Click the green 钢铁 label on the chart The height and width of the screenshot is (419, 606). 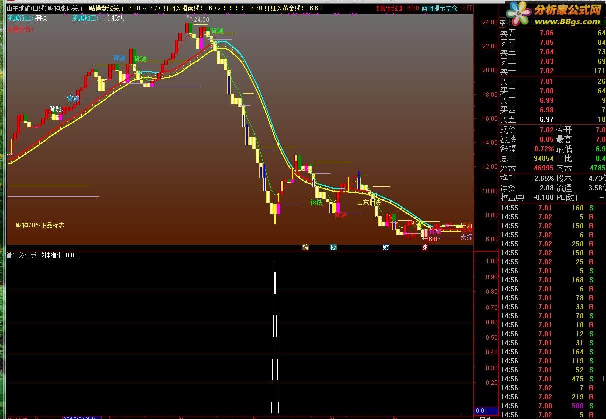pyautogui.click(x=316, y=202)
